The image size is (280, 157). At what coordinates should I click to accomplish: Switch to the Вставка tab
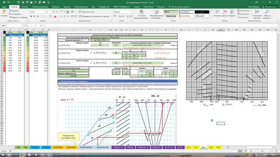click(x=24, y=7)
